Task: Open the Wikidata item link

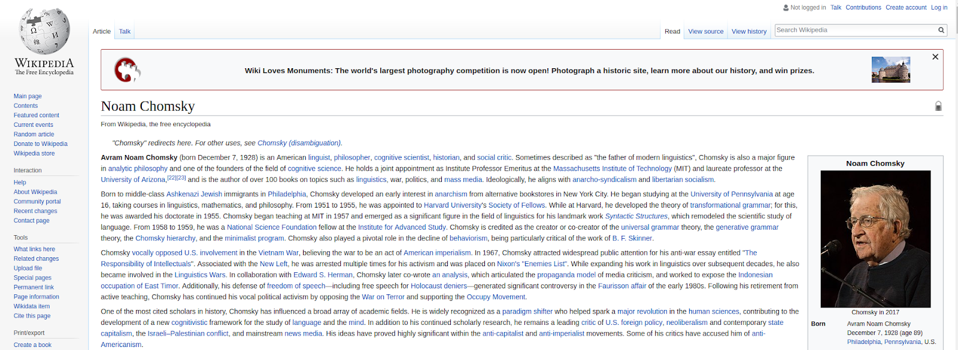Action: click(x=32, y=307)
